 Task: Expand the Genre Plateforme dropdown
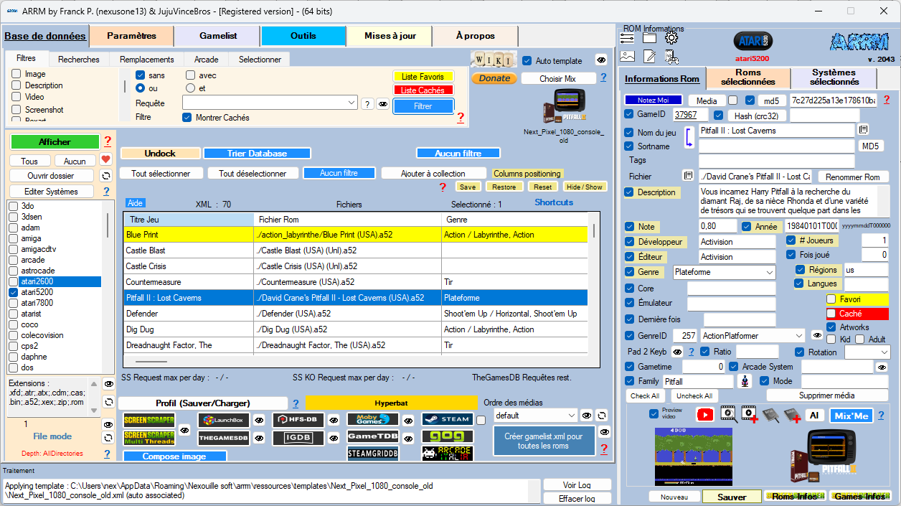pos(770,273)
